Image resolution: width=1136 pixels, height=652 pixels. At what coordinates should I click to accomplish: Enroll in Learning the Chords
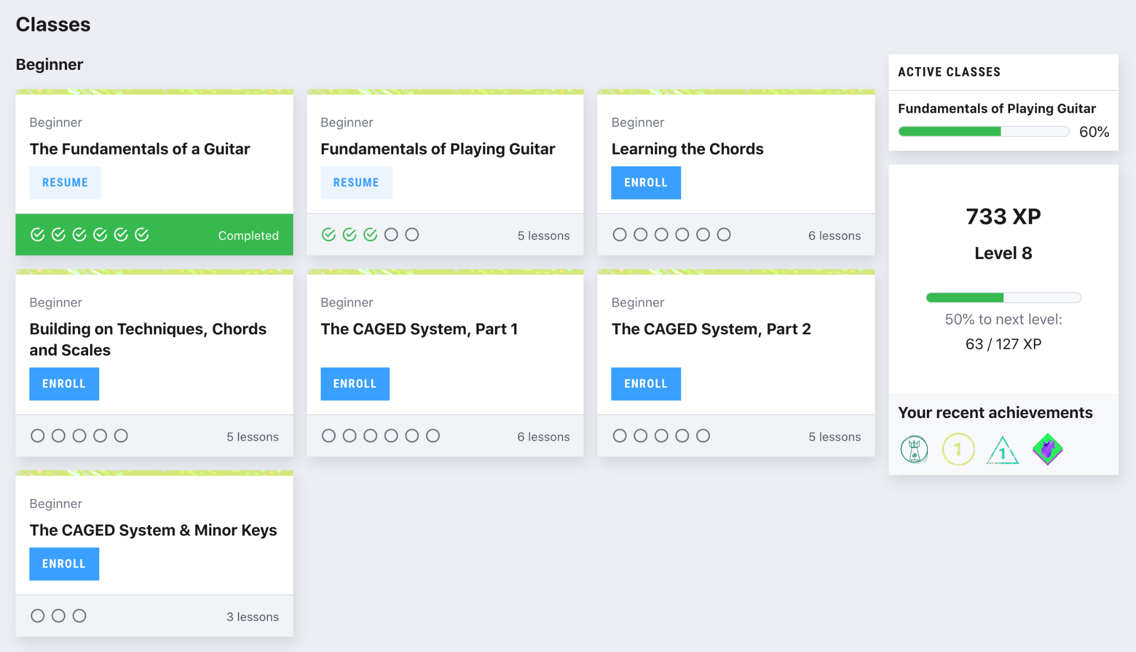point(646,182)
